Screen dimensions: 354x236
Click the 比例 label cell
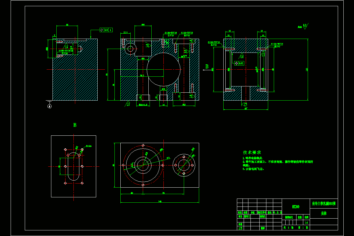tap(307, 217)
